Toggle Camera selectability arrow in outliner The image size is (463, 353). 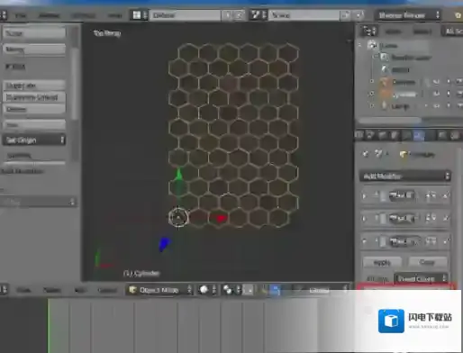point(449,82)
